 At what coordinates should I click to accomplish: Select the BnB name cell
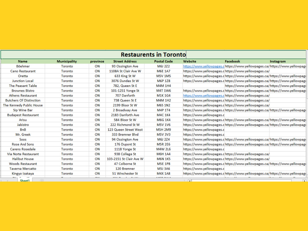pos(23,130)
